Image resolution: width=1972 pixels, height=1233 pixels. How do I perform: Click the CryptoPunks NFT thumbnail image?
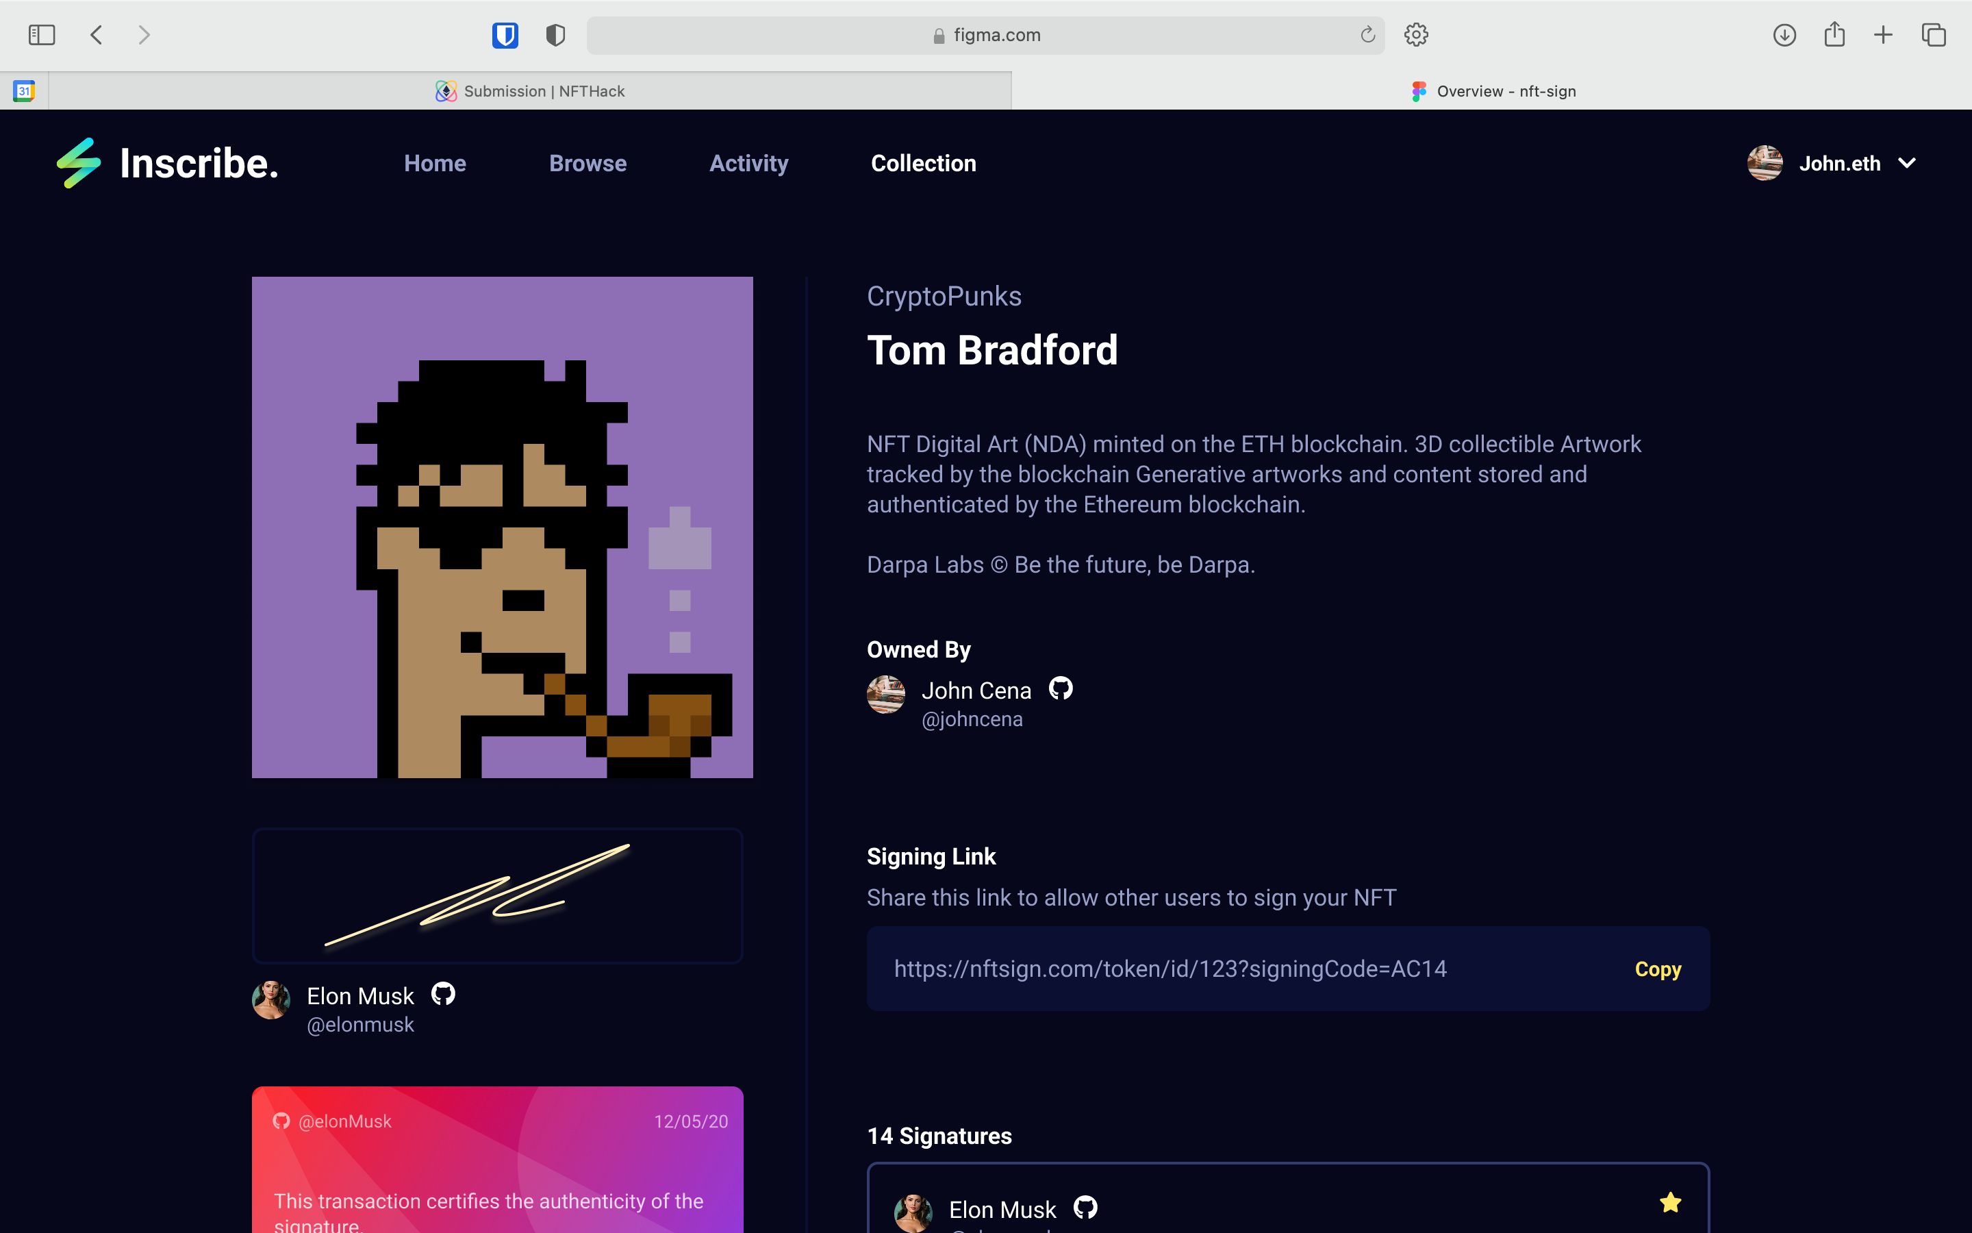501,527
